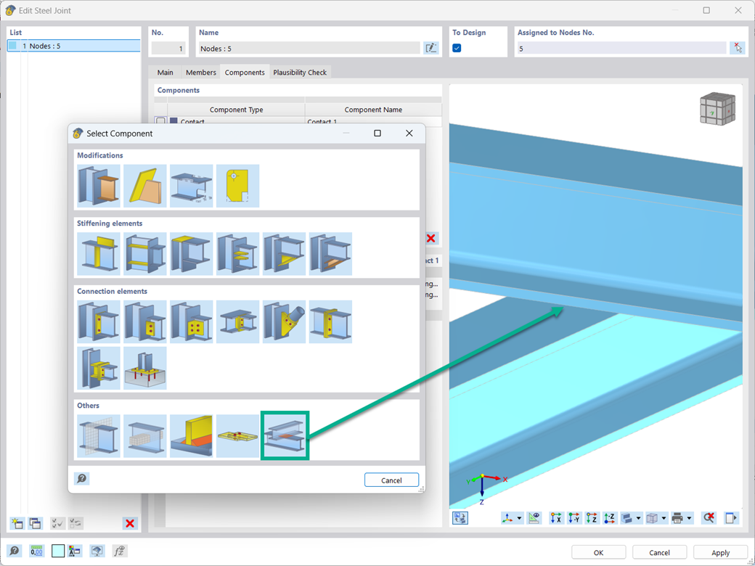Cancel the Select Component dialog
Image resolution: width=755 pixels, height=566 pixels.
(391, 480)
